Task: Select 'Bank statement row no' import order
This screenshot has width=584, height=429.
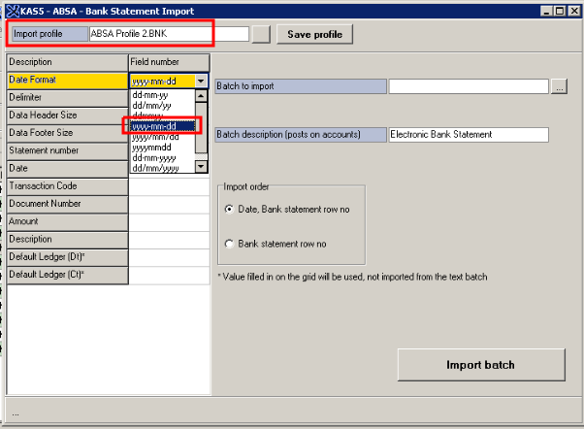Action: 229,244
